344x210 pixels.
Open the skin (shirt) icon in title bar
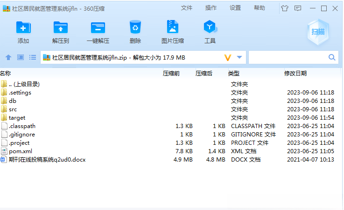click(285, 8)
